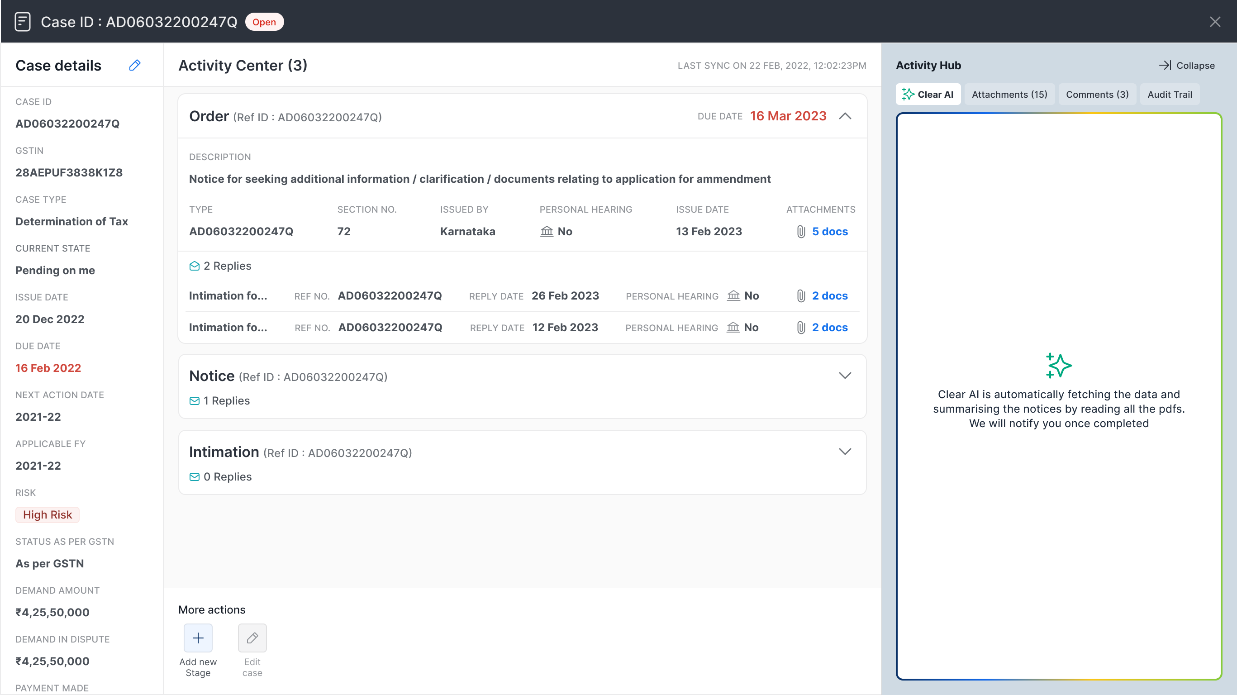Click the Notice heading title
This screenshot has height=695, width=1237.
(212, 376)
